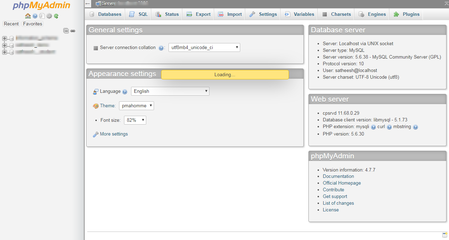View the List of changes link
This screenshot has width=449, height=240.
[338, 203]
